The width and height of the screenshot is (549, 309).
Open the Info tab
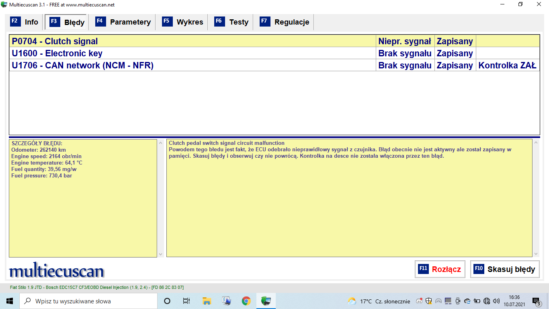[x=25, y=22]
